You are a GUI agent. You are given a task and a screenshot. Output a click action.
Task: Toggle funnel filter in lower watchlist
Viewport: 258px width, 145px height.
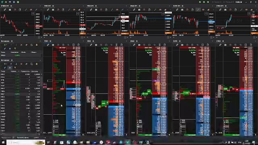[x=15, y=68]
